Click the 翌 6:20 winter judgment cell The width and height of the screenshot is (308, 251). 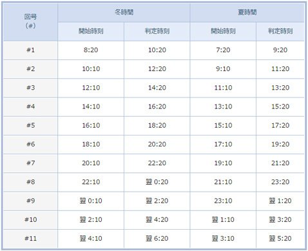pos(157,239)
